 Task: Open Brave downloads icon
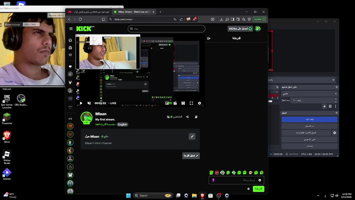pos(221,19)
